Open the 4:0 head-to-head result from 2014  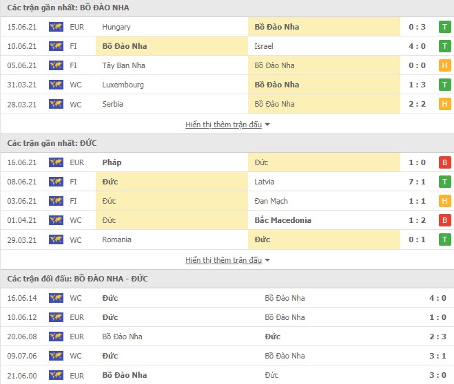437,298
